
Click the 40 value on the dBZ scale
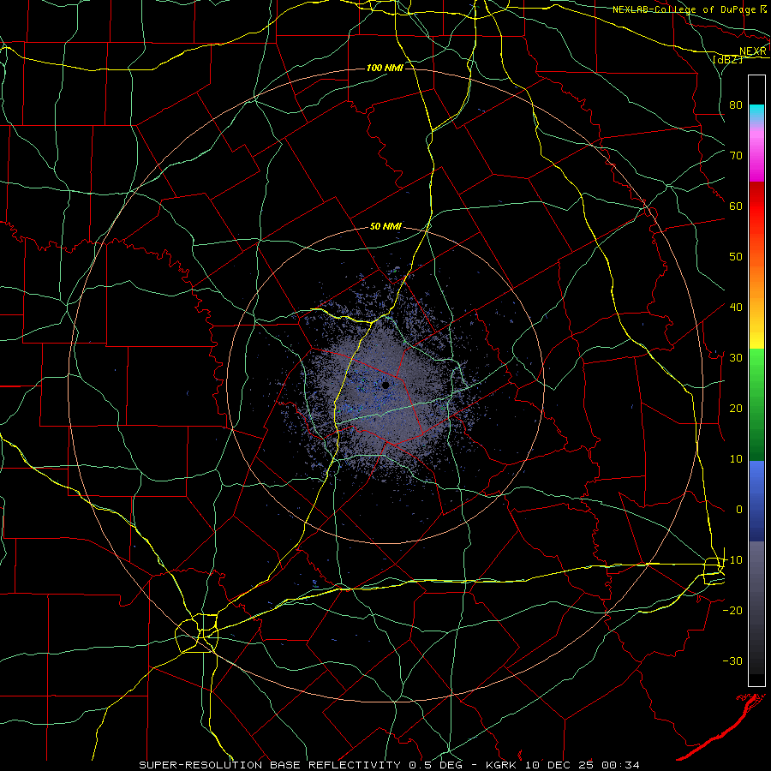736,308
